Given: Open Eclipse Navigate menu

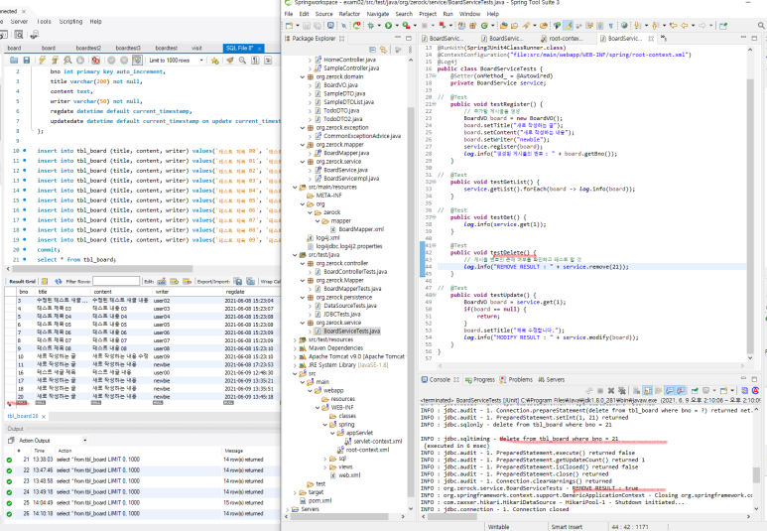Looking at the screenshot, I should [x=378, y=14].
